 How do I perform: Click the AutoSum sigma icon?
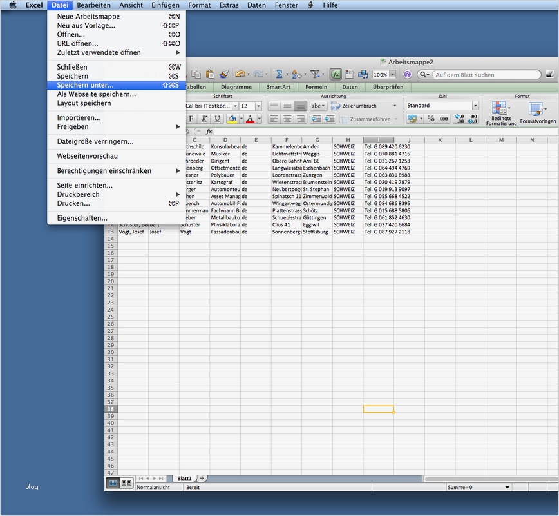tap(278, 75)
